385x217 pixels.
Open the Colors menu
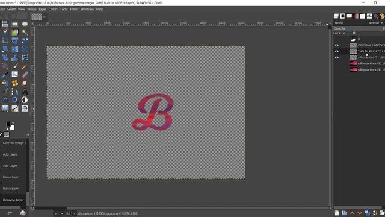(x=53, y=10)
